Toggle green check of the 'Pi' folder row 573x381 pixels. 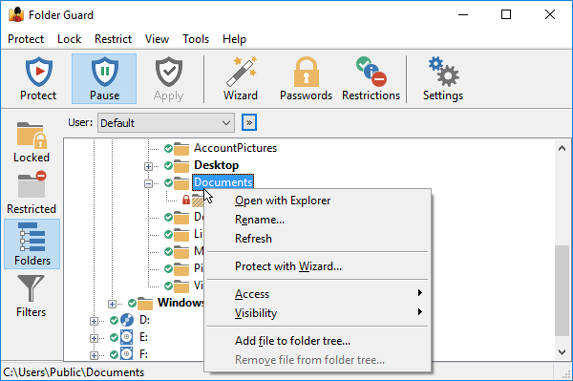pyautogui.click(x=168, y=268)
